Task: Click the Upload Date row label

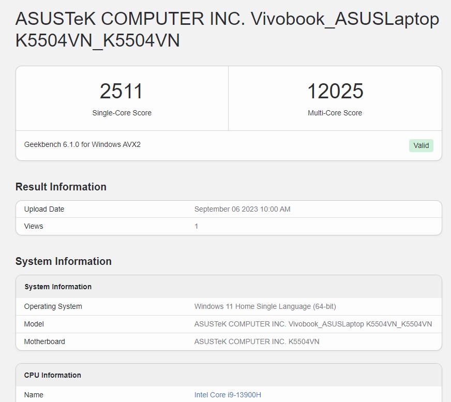Action: [x=44, y=209]
